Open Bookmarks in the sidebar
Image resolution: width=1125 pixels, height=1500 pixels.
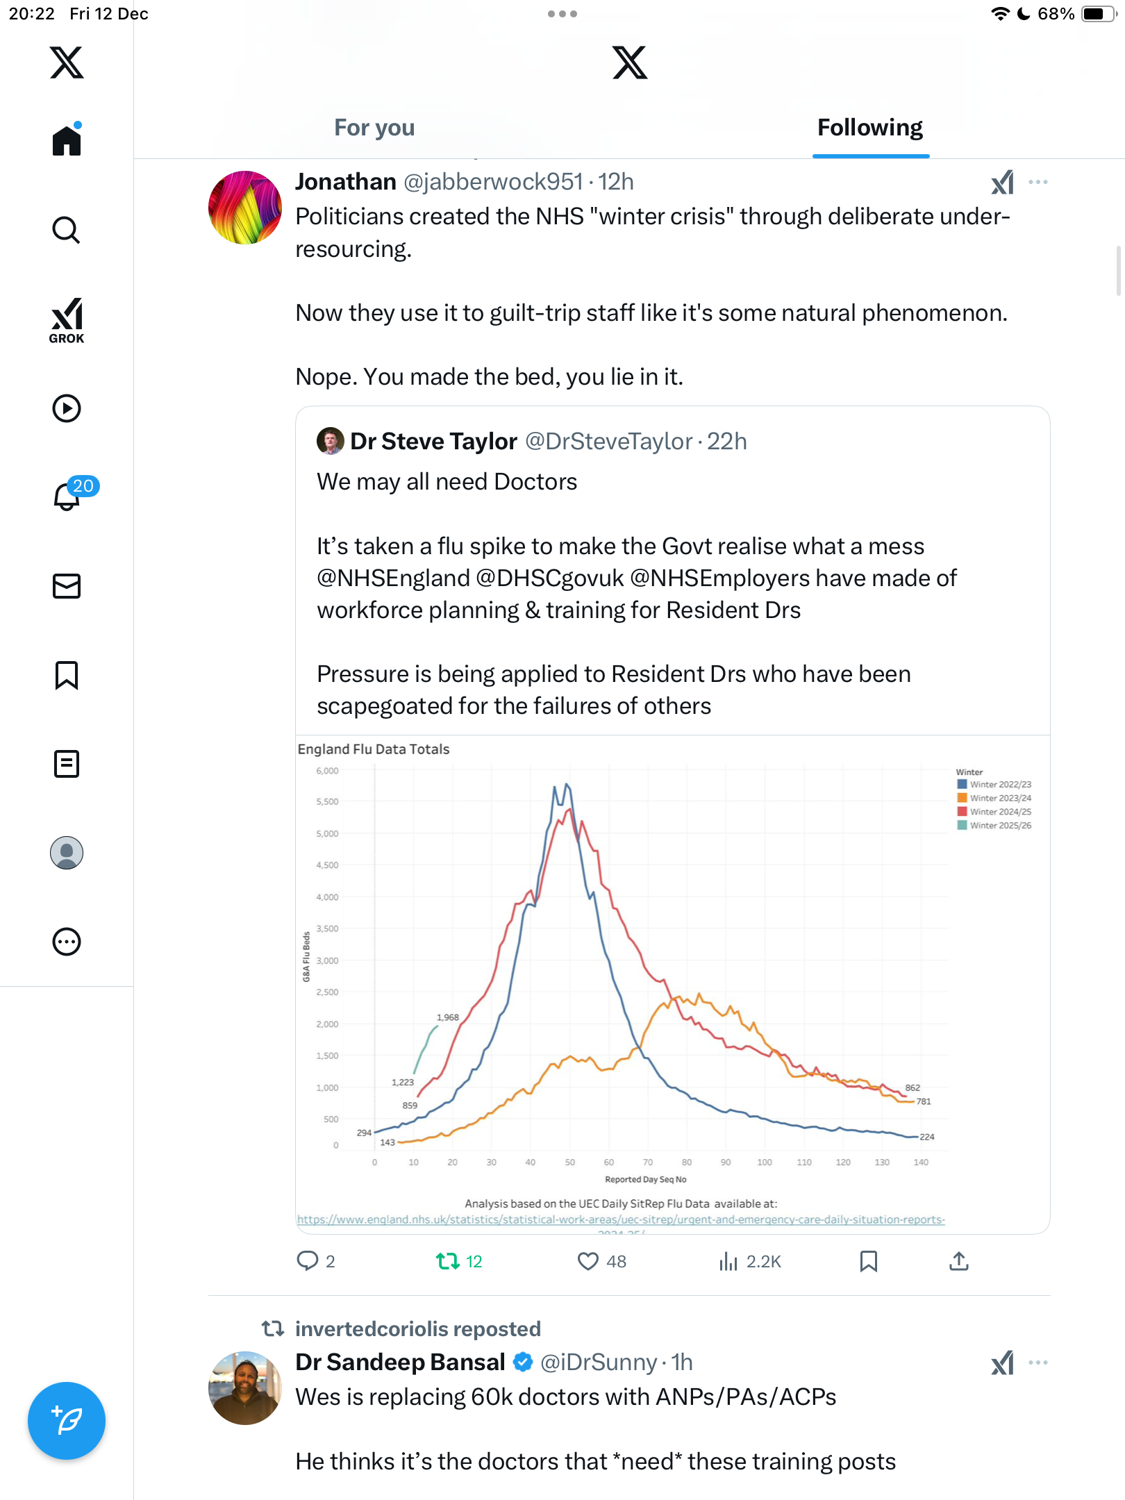point(67,675)
